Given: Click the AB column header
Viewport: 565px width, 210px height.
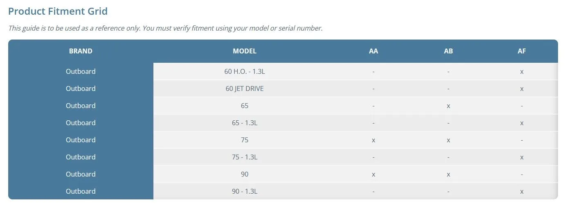Looking at the screenshot, I should click(x=448, y=51).
